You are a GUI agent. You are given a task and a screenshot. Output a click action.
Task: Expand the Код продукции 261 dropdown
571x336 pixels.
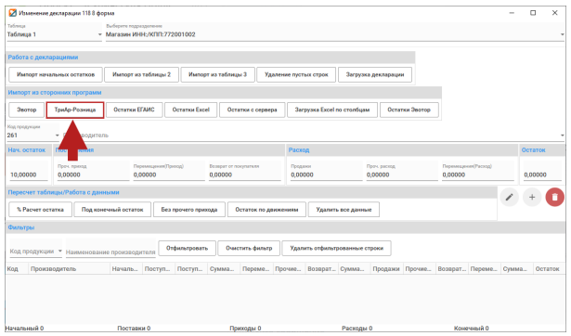pyautogui.click(x=32, y=136)
